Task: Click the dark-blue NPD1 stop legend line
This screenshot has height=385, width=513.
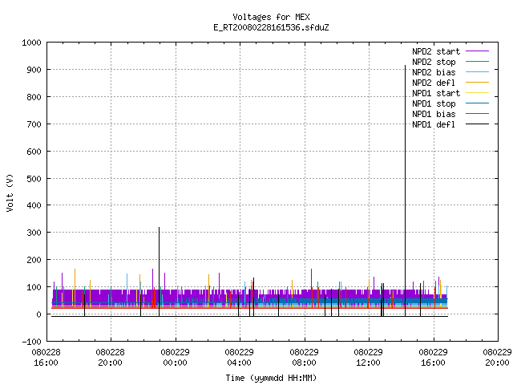Action: click(478, 103)
